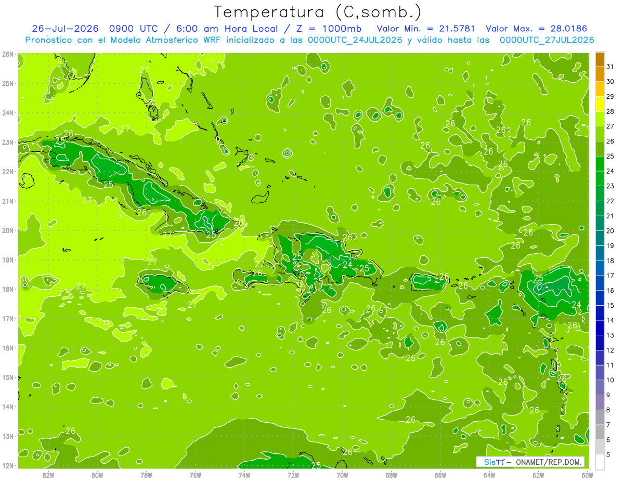Click "Valor Min. = 21.5781" in header
Viewport: 624px width, 482px height.
(x=426, y=28)
